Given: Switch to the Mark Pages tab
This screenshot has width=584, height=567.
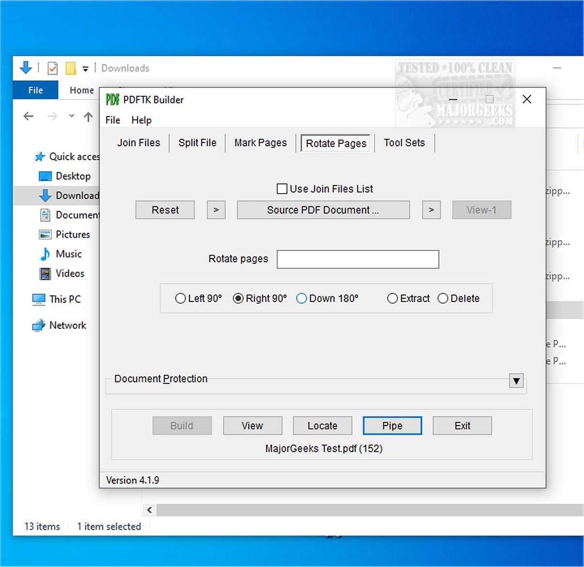Looking at the screenshot, I should [261, 143].
